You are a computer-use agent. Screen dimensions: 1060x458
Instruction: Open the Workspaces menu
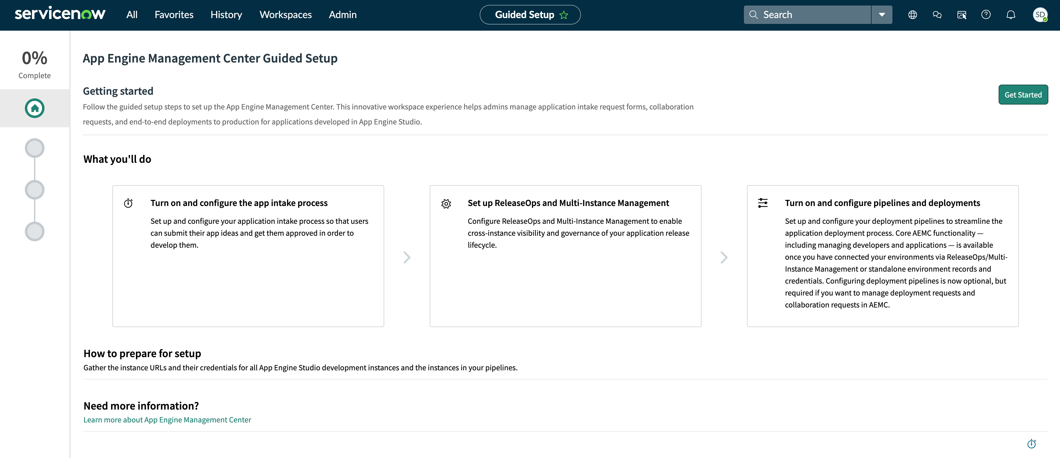(x=285, y=15)
